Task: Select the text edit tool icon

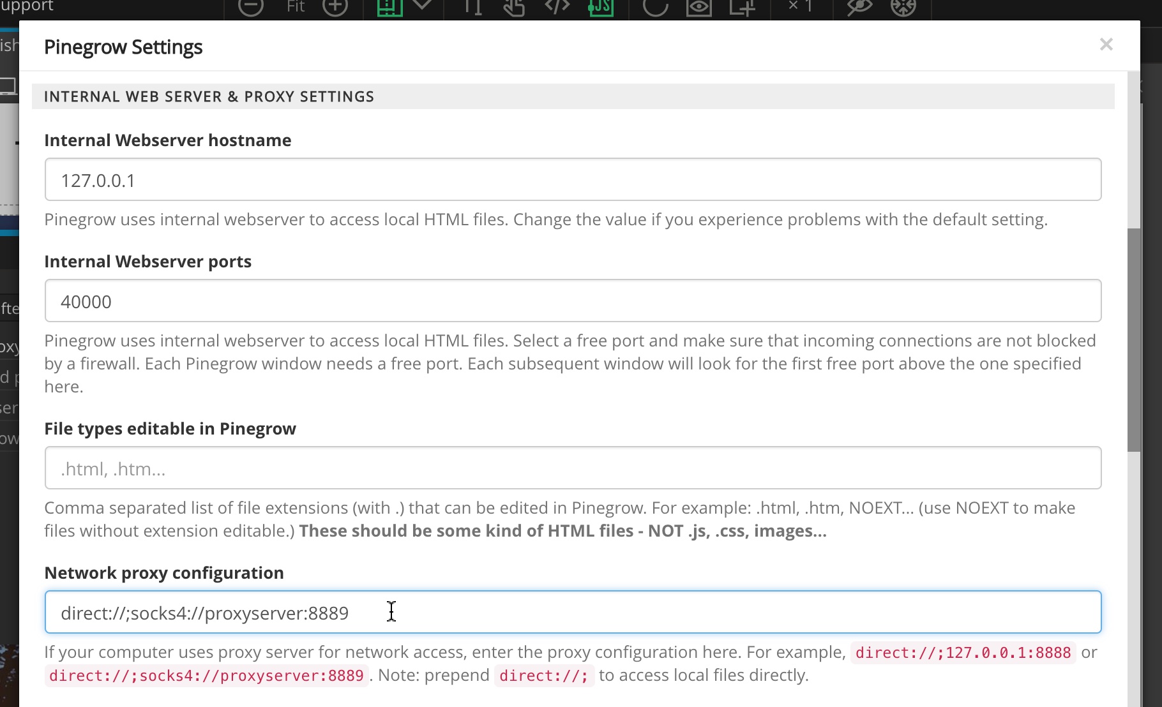Action: point(472,6)
